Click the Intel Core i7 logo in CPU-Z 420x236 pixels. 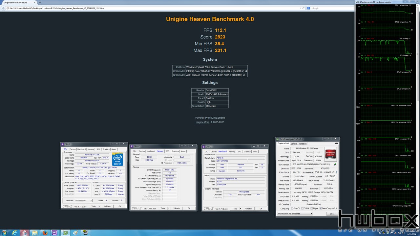click(x=118, y=159)
